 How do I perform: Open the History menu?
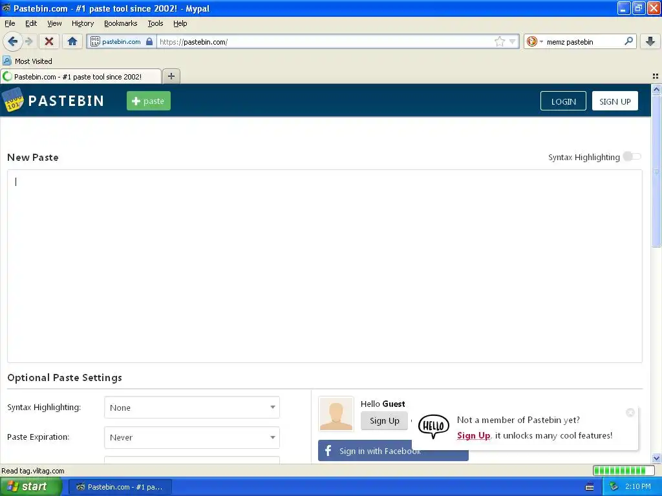pos(83,23)
